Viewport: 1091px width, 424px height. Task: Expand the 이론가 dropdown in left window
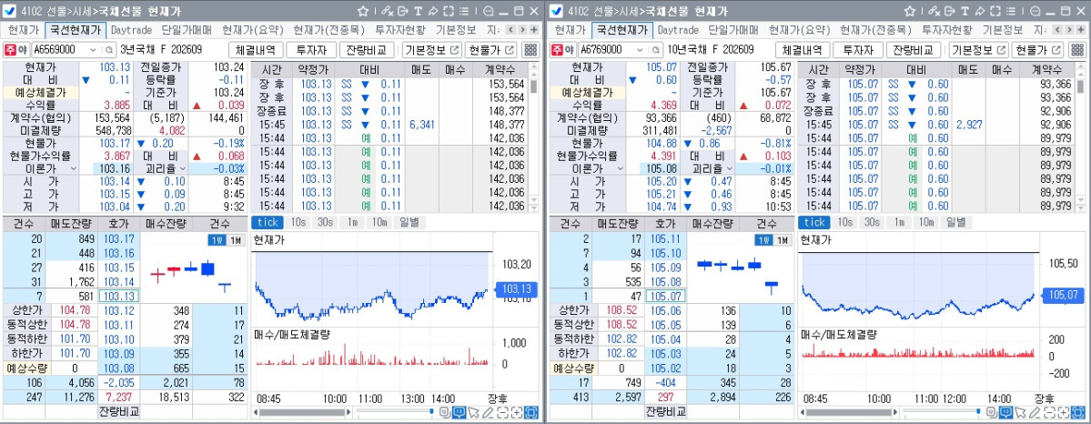point(73,168)
